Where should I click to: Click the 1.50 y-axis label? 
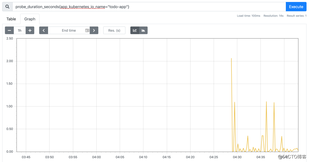coord(10,84)
